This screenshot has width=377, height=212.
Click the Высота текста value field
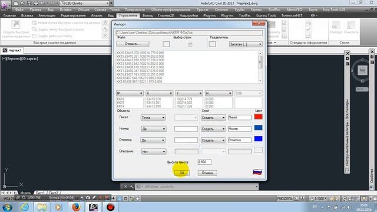(204, 162)
